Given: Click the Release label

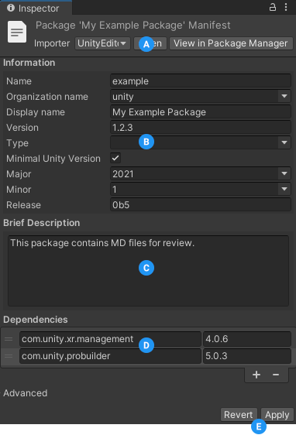Looking at the screenshot, I should pyautogui.click(x=23, y=205).
